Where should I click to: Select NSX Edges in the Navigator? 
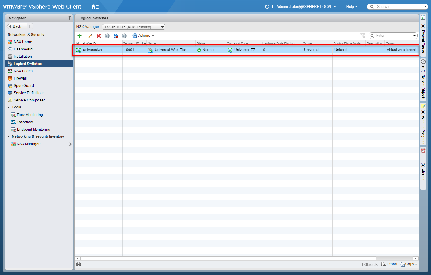(x=23, y=71)
